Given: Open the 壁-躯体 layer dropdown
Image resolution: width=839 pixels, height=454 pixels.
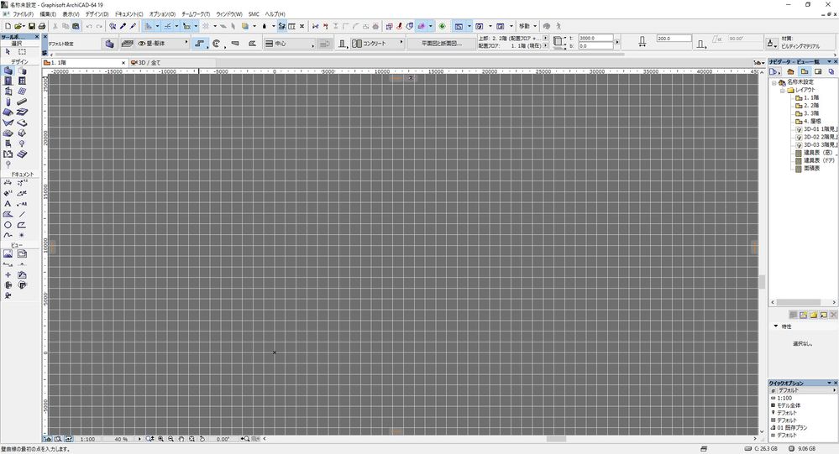Looking at the screenshot, I should 163,44.
